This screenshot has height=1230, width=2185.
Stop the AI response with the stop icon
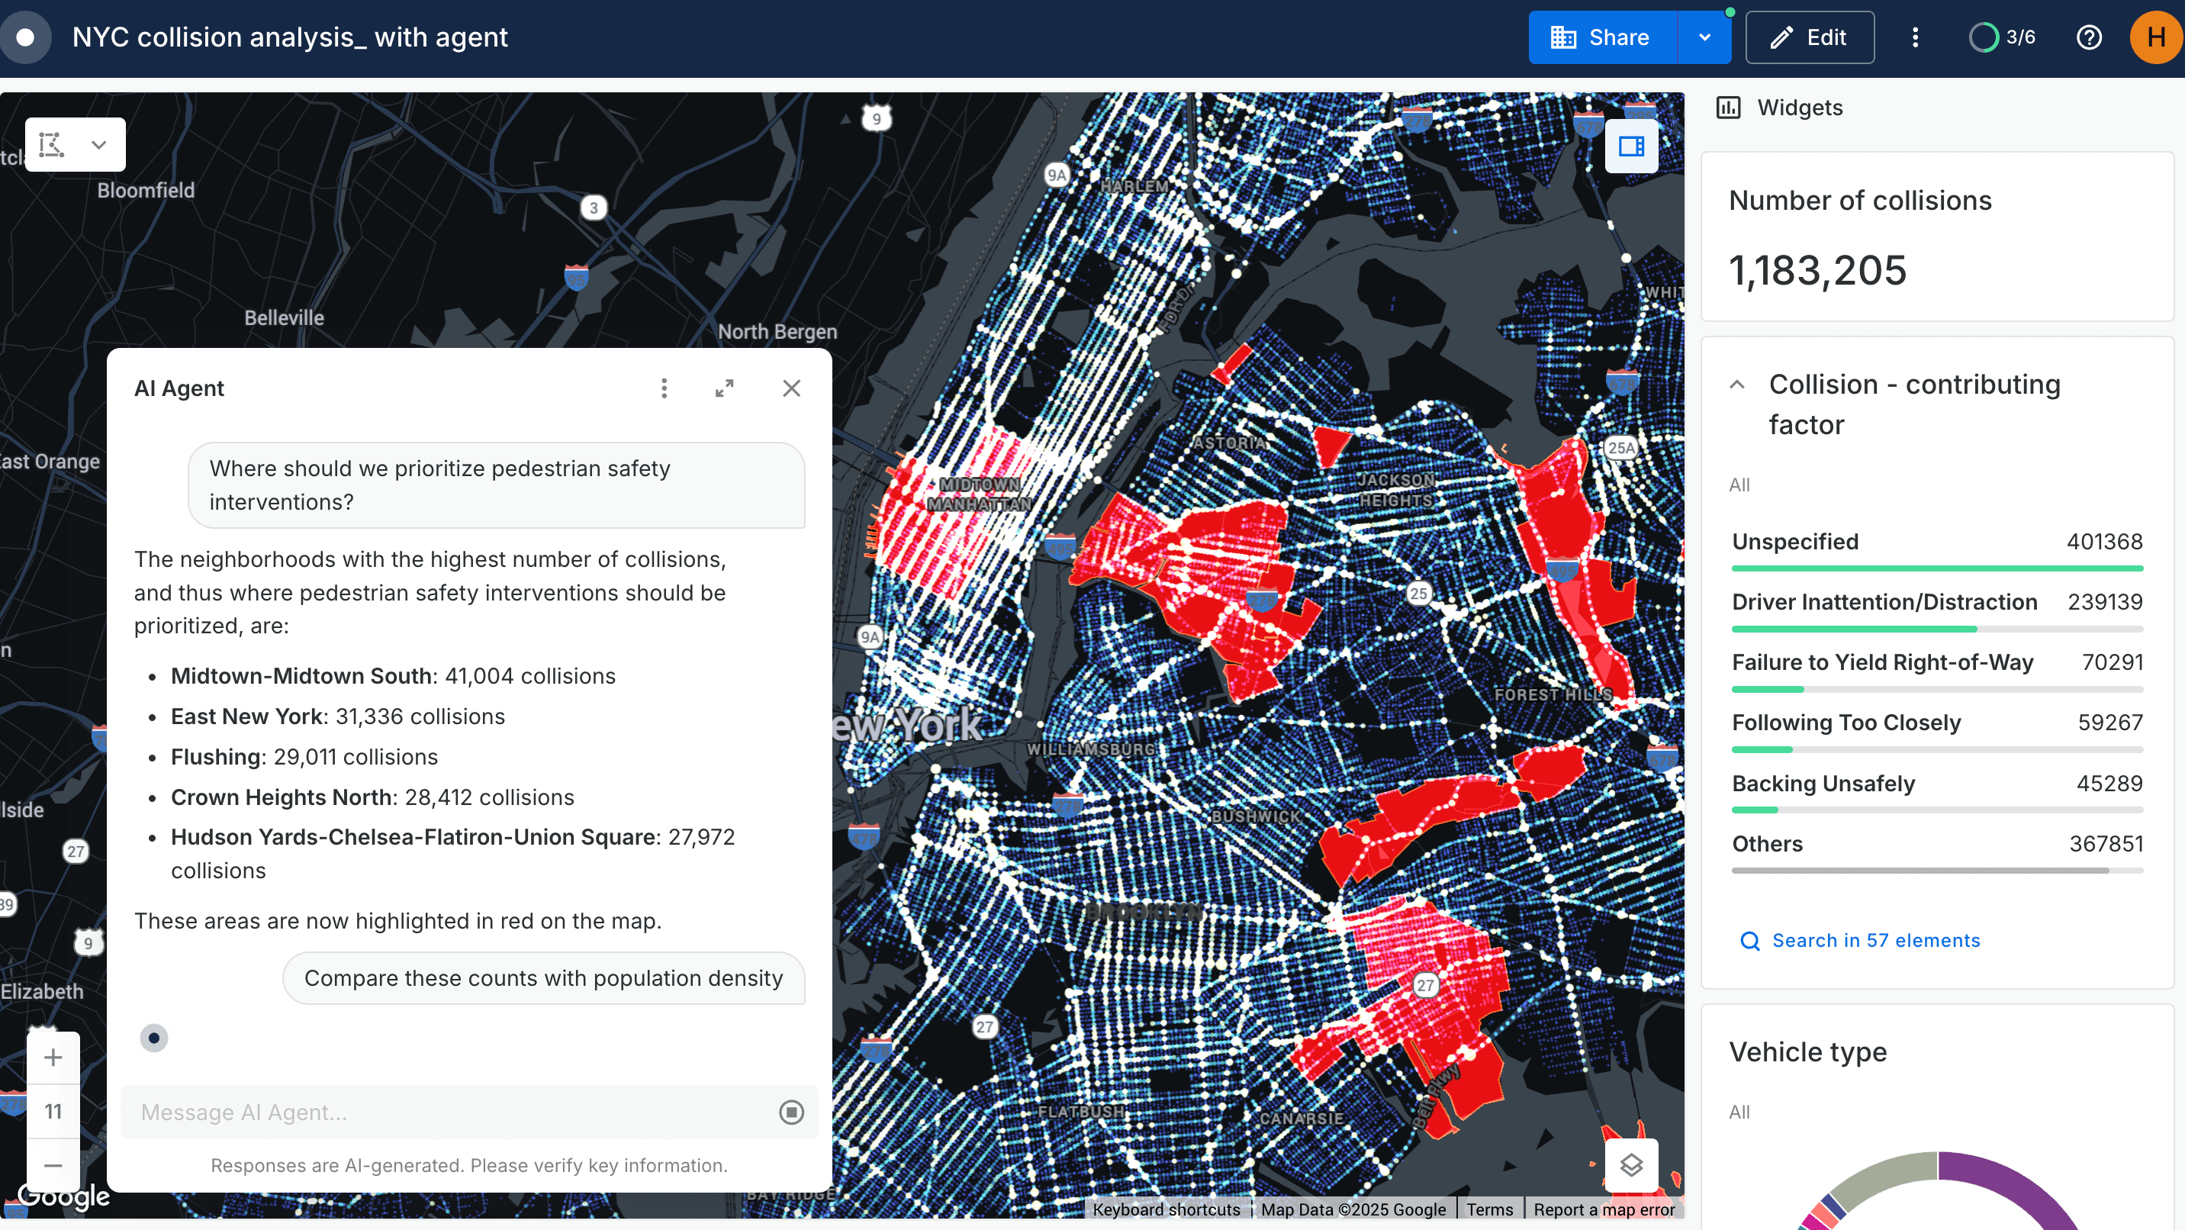(790, 1112)
